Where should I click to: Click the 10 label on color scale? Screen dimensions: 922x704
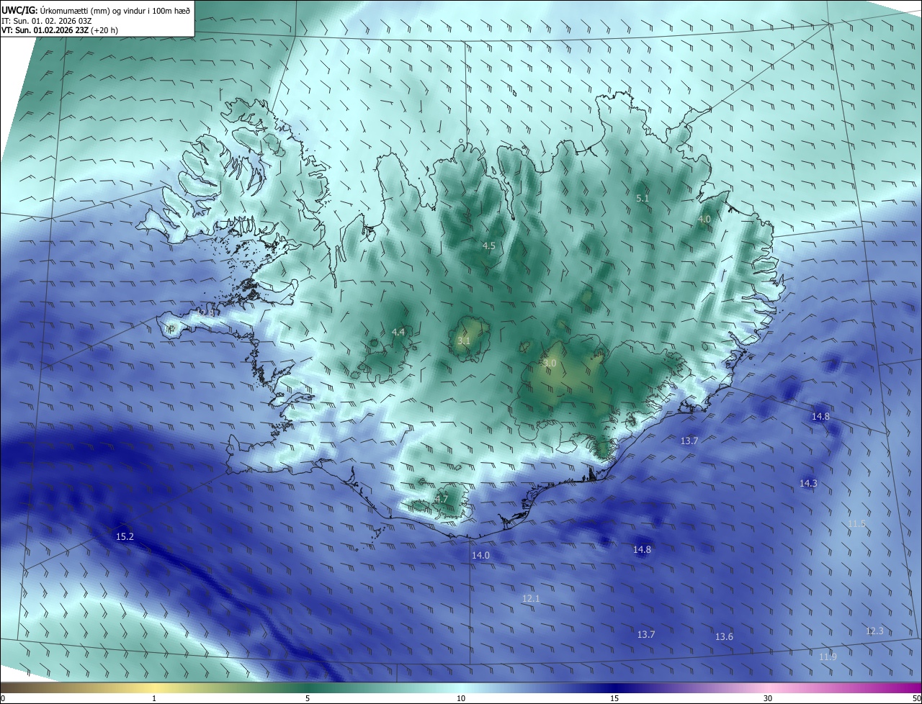coord(461,698)
